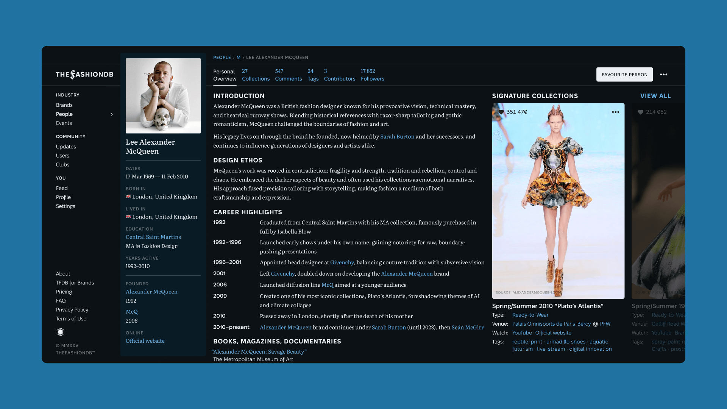
Task: Click PEOPLE breadcrumb link
Action: pos(222,58)
